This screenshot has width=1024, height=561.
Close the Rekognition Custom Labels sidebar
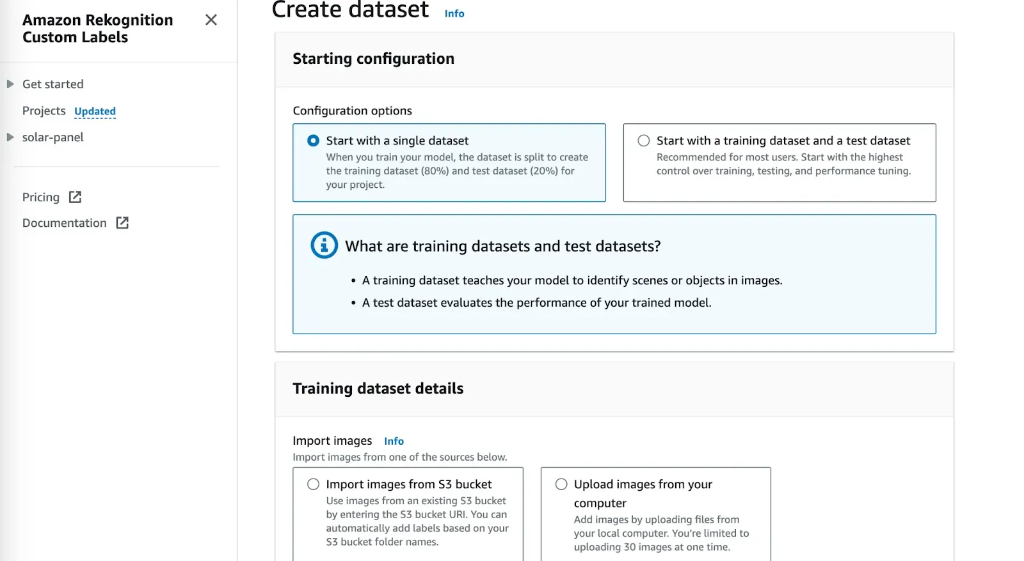[x=211, y=20]
